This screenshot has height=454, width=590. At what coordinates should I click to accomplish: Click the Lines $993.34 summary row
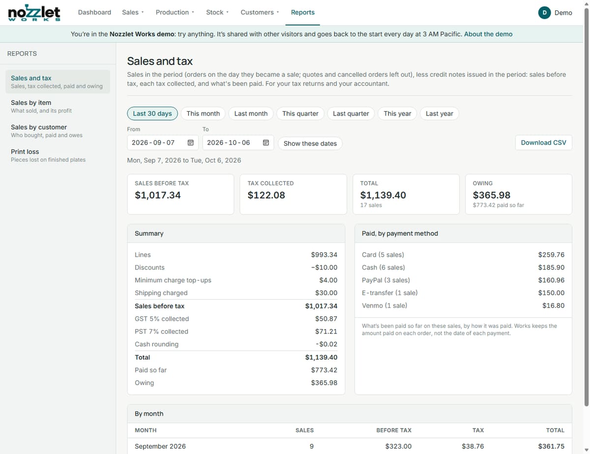click(x=236, y=255)
